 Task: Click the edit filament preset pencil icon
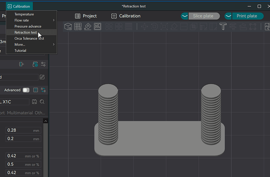pos(42,77)
